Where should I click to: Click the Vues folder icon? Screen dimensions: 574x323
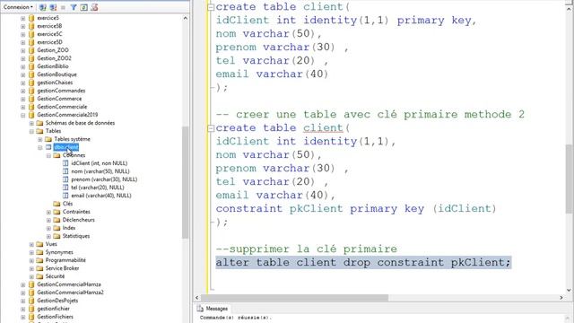(x=39, y=244)
